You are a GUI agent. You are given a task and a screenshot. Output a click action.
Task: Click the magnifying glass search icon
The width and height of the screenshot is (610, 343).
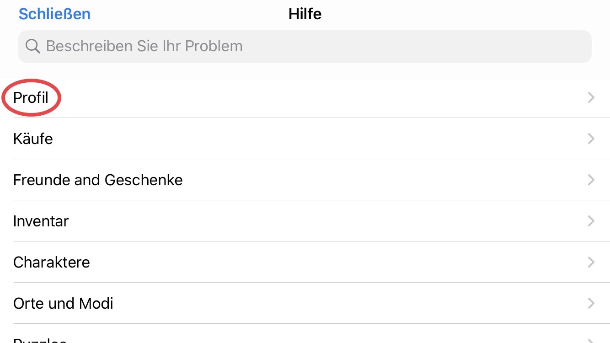point(32,46)
